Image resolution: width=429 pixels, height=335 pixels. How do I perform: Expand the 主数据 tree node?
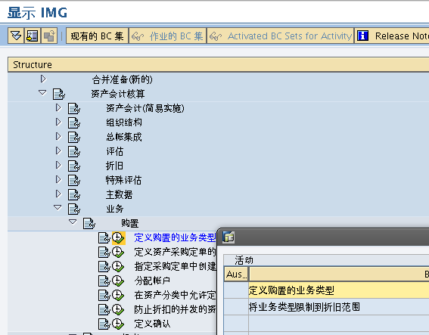coord(58,194)
